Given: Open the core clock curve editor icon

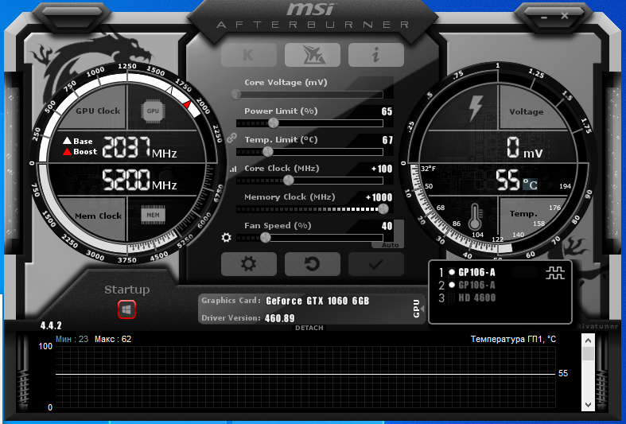Looking at the screenshot, I should click(233, 169).
